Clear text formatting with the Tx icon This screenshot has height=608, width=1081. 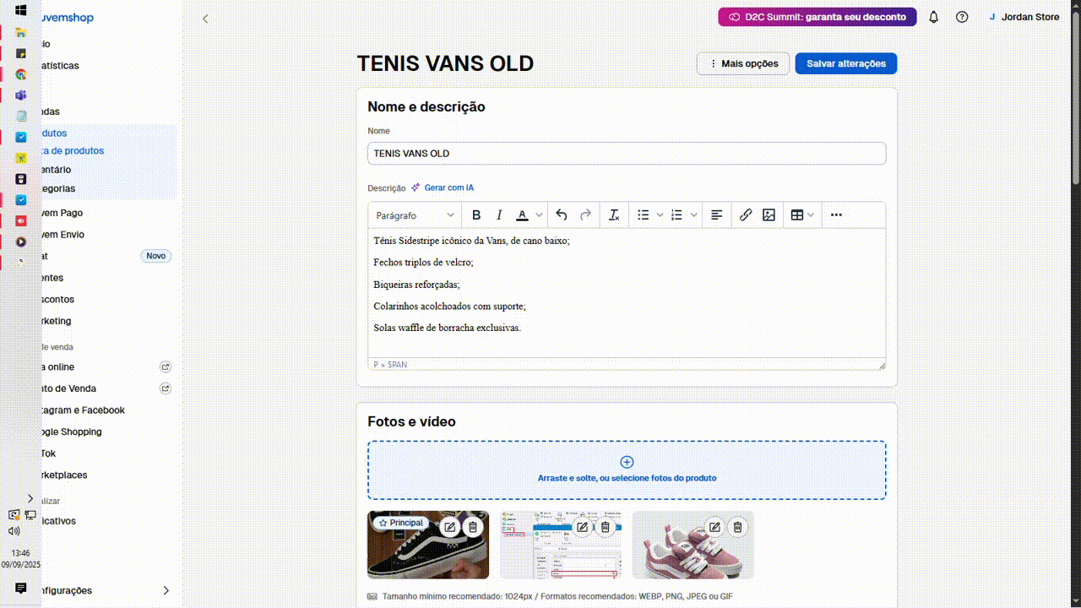pos(614,214)
